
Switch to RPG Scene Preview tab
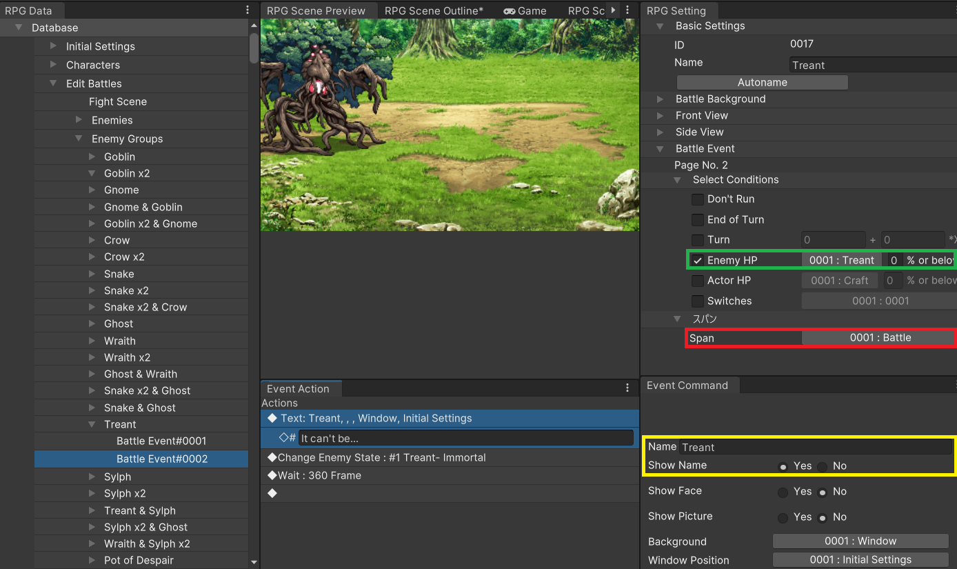tap(316, 10)
